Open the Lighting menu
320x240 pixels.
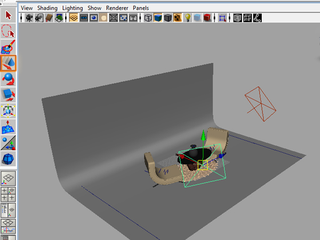click(x=73, y=8)
